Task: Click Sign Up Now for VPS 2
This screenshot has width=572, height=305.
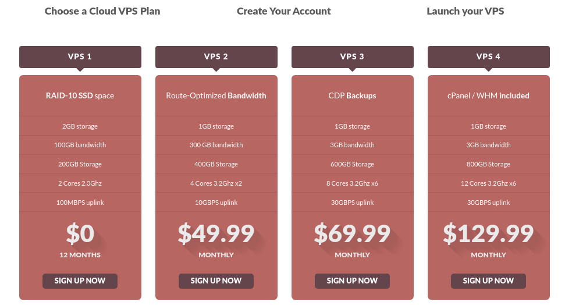Action: (x=216, y=281)
